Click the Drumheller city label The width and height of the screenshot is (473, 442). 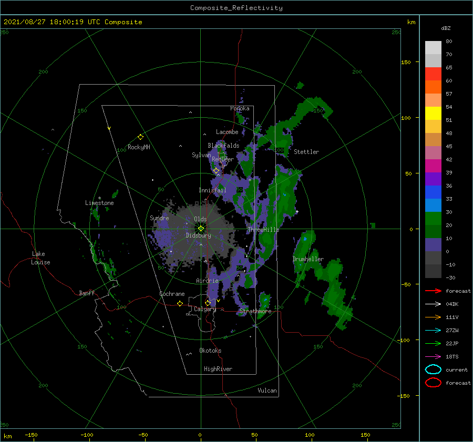[x=308, y=259]
